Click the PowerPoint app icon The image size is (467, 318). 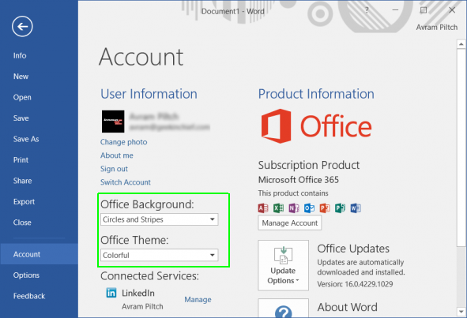[325, 208]
